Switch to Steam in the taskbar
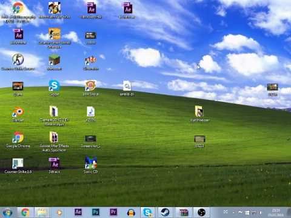 pos(165,213)
